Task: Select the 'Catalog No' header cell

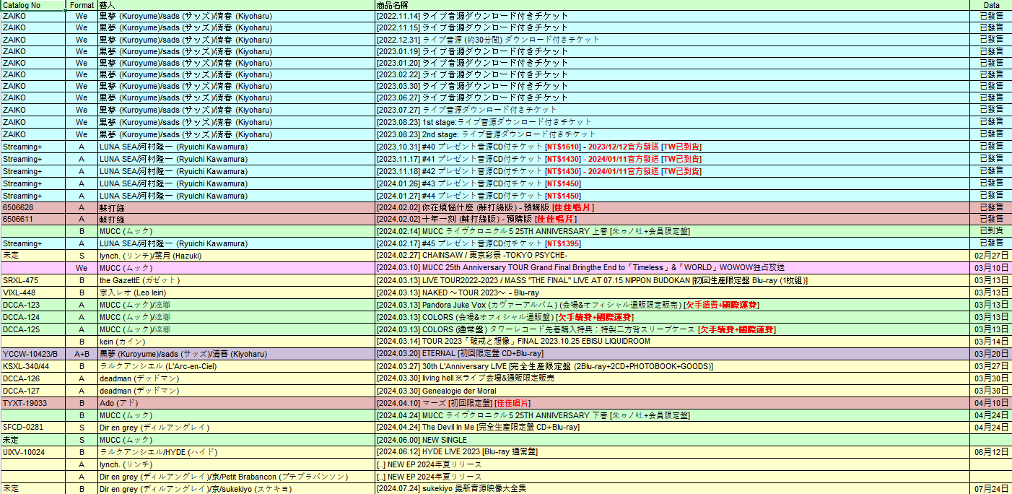Action: pos(33,5)
